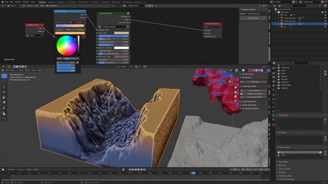Hide the Grid object in the outliner
This screenshot has height=184, width=328.
(325, 15)
